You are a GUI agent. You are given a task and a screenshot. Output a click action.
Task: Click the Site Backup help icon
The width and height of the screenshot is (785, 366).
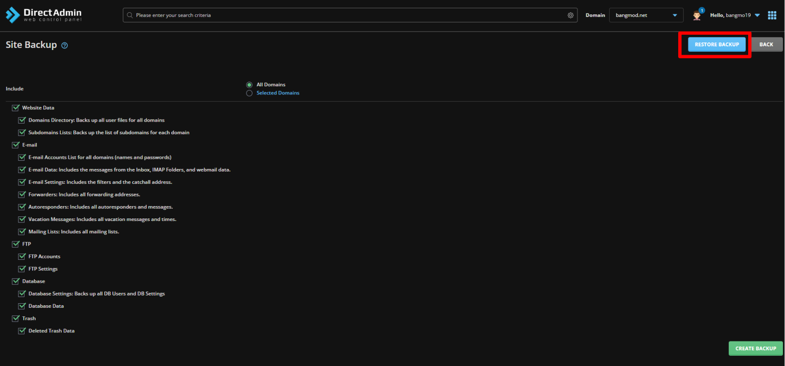(64, 45)
